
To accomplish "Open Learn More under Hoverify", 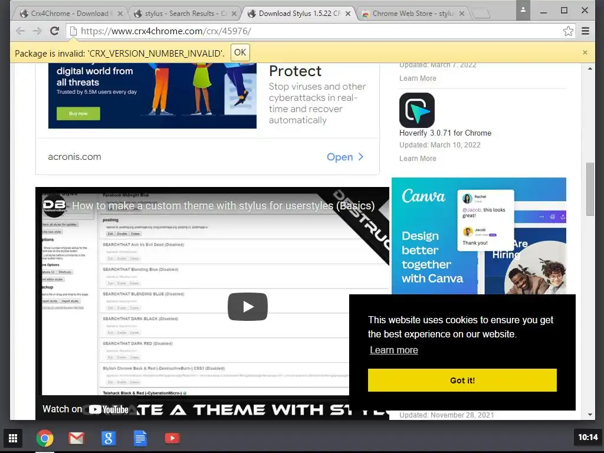I will click(418, 158).
